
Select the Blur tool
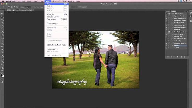(2, 50)
